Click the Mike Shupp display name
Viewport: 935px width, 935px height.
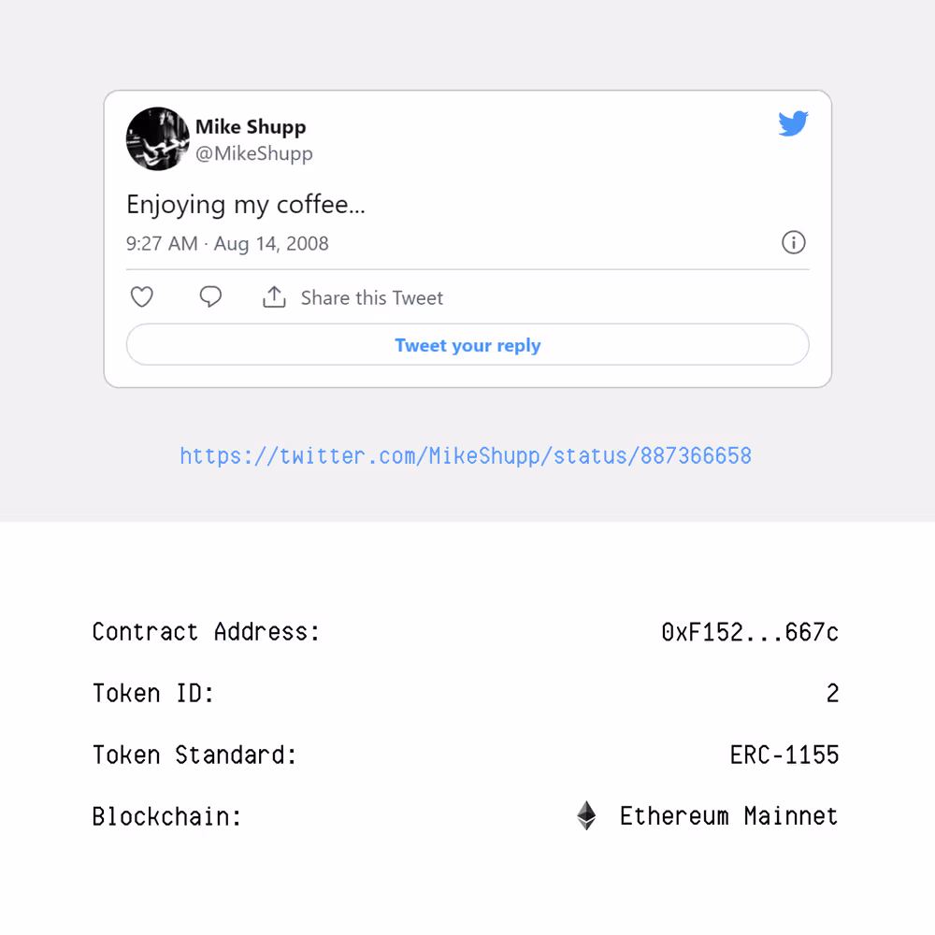point(251,126)
